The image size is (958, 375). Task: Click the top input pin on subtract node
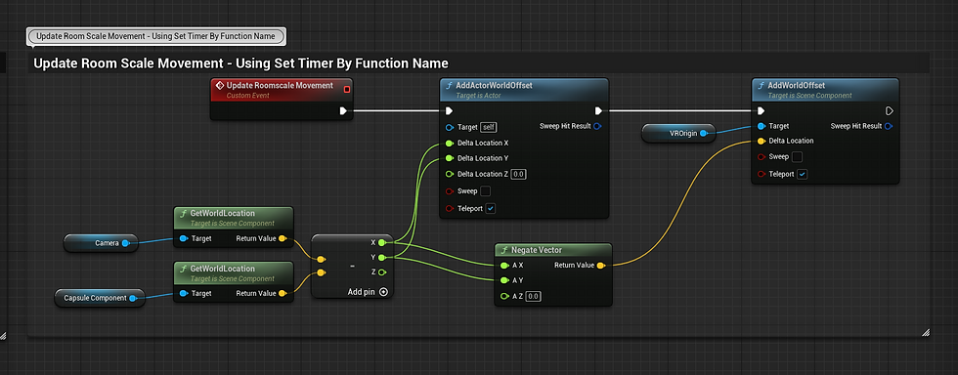[321, 259]
